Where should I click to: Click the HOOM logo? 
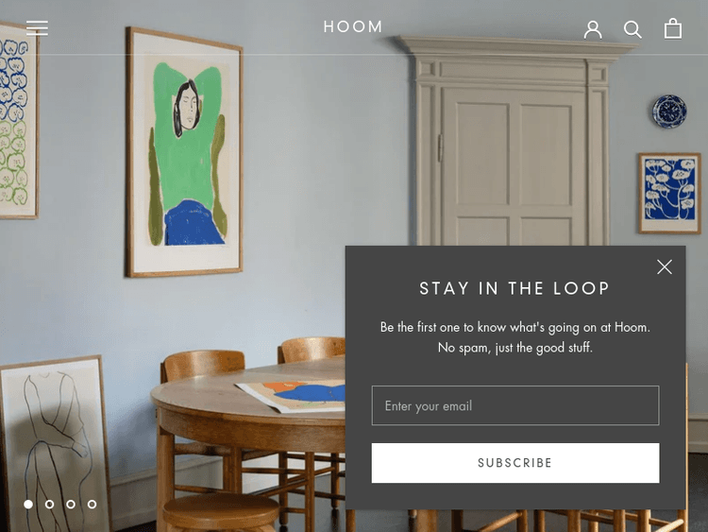click(x=353, y=26)
